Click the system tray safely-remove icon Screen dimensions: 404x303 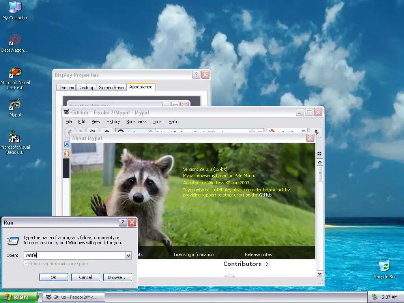[x=375, y=297]
